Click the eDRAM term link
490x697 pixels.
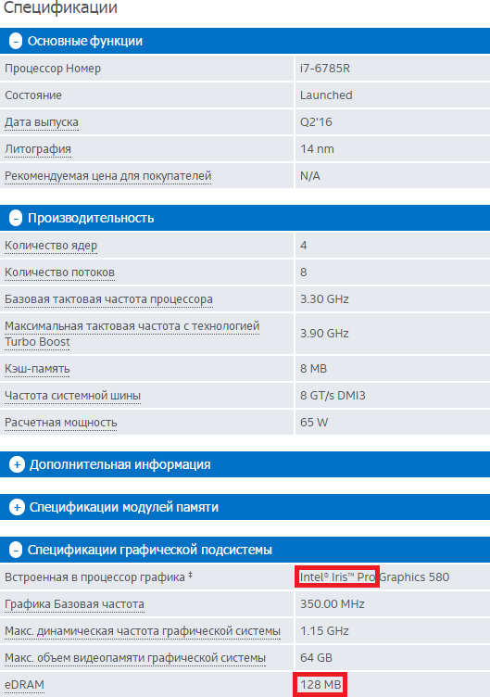tap(24, 685)
